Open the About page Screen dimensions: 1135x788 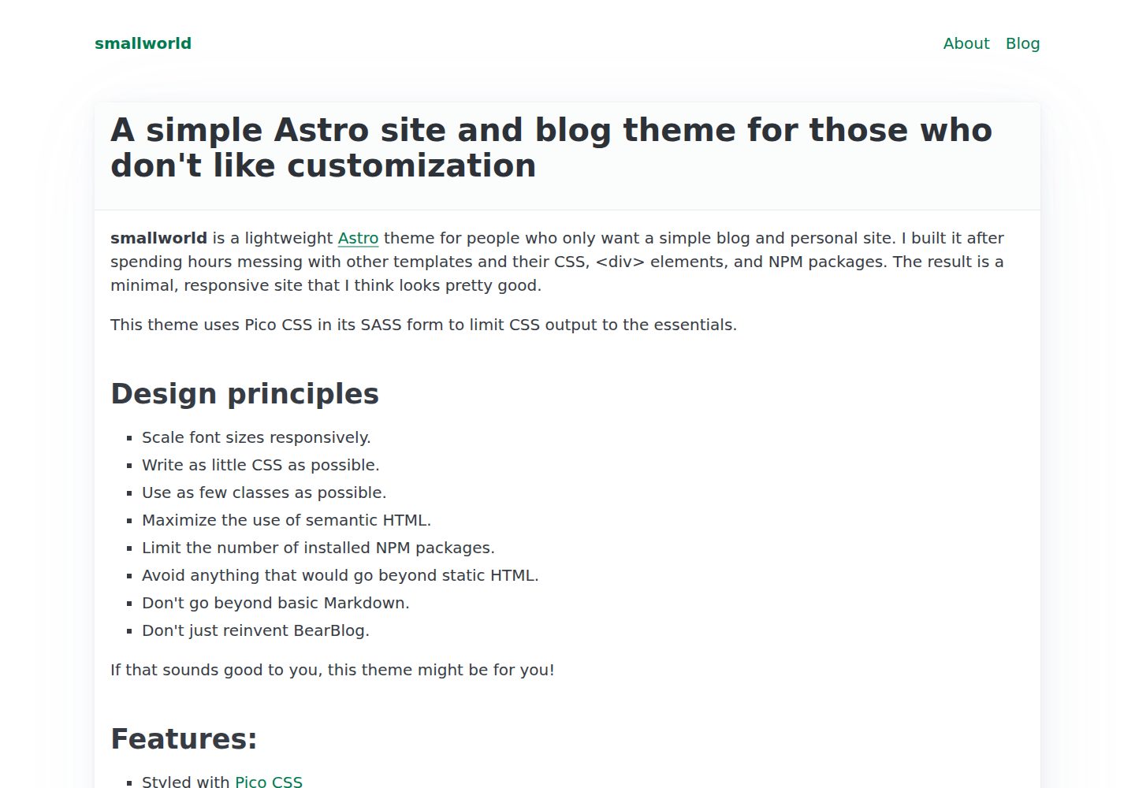(966, 43)
